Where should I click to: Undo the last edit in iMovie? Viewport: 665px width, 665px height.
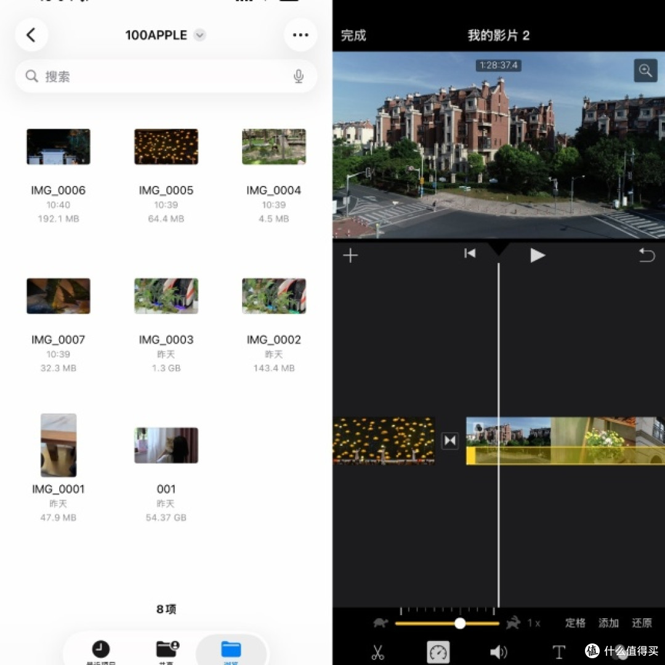(x=647, y=255)
